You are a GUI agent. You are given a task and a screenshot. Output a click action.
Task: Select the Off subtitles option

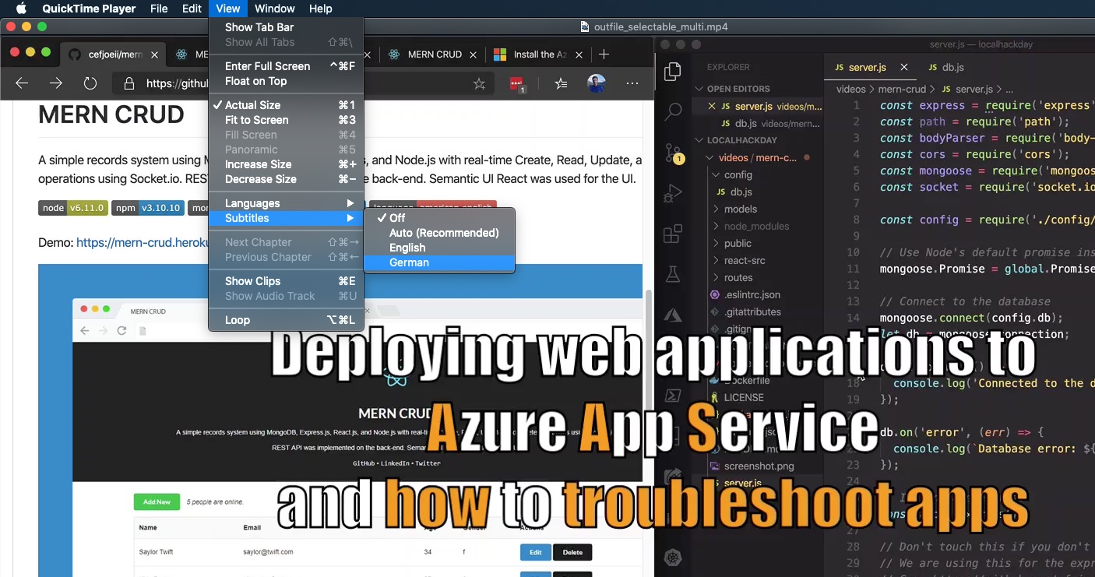[x=397, y=218]
